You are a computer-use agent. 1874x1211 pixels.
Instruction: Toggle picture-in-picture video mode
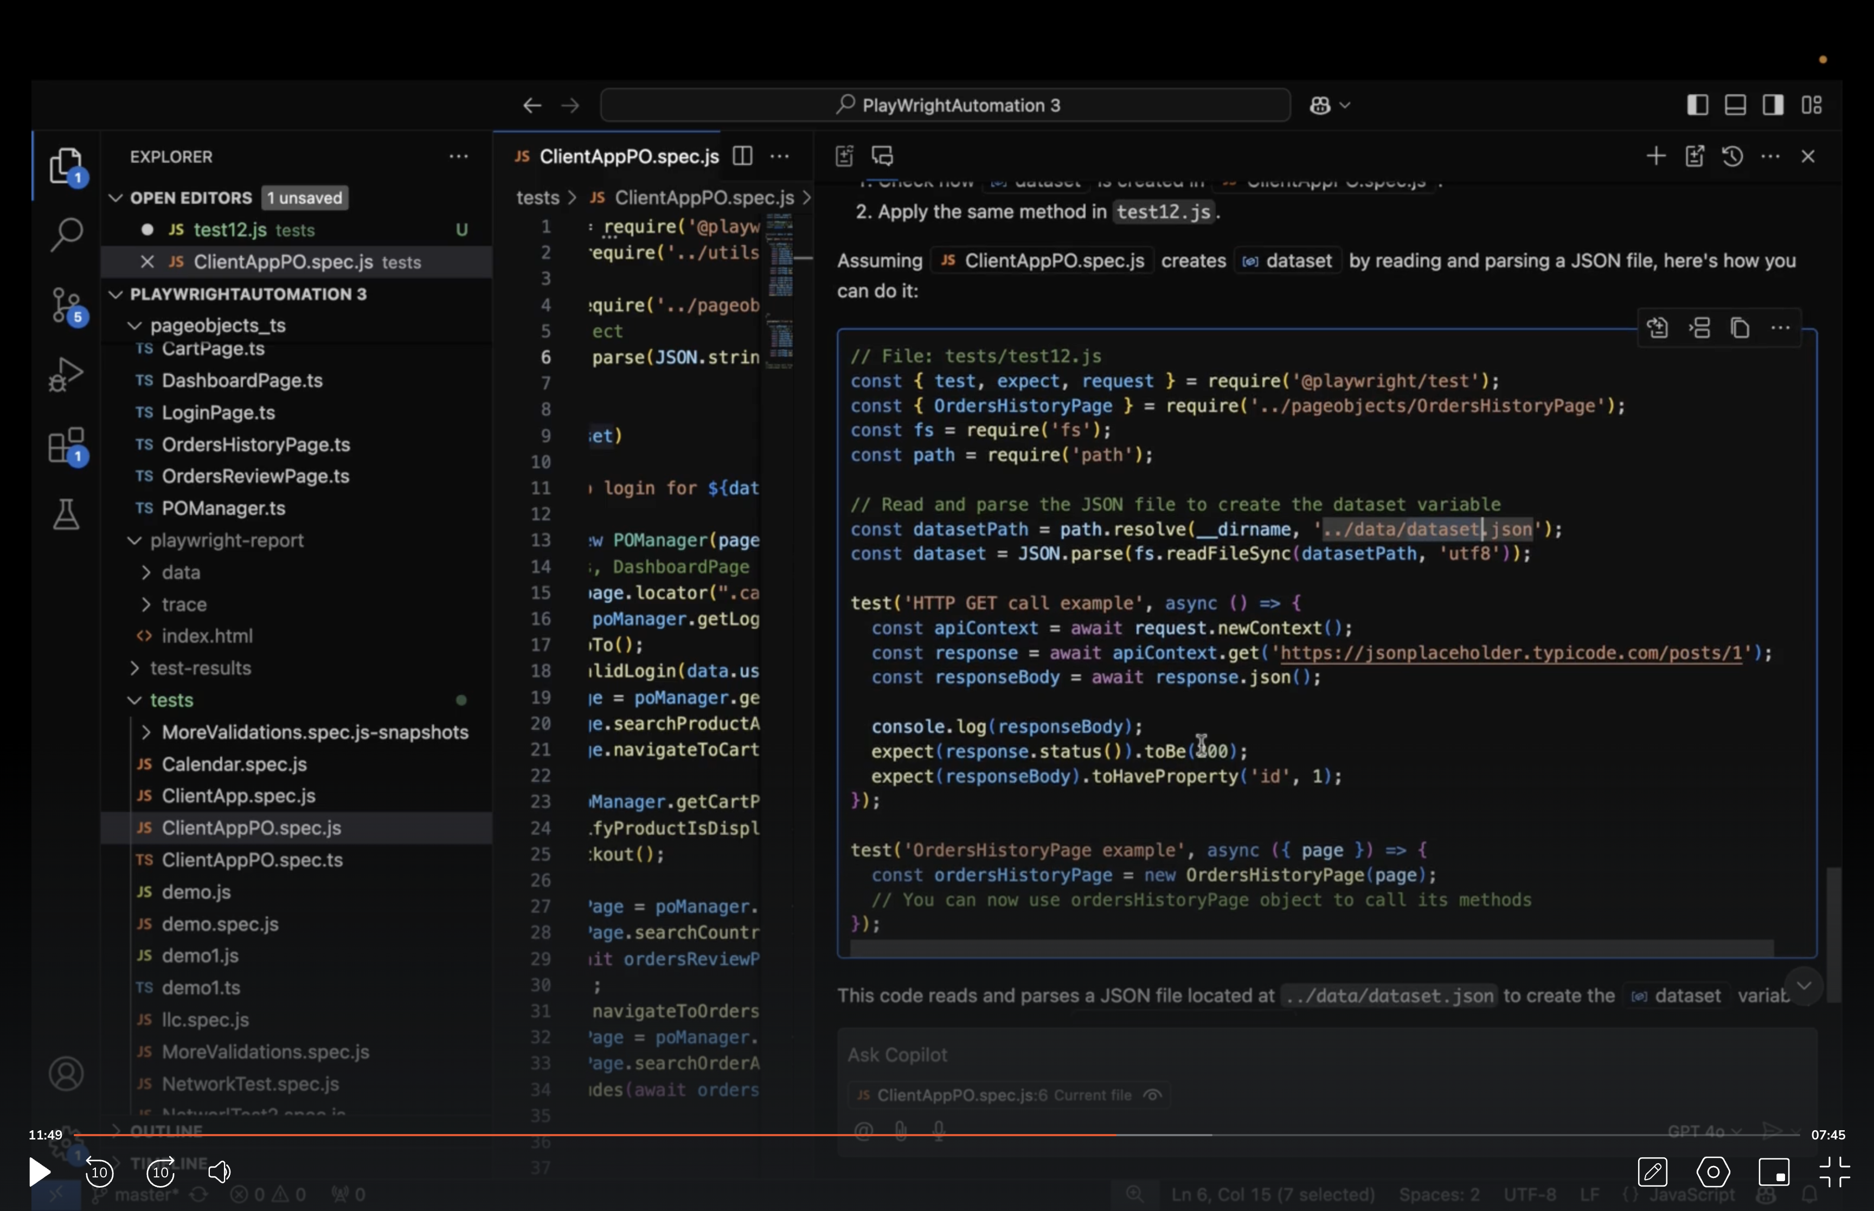click(1774, 1173)
